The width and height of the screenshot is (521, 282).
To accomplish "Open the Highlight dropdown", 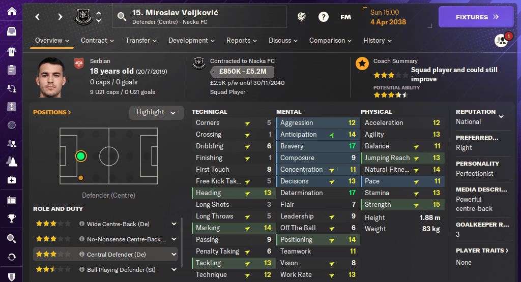I will coord(156,112).
